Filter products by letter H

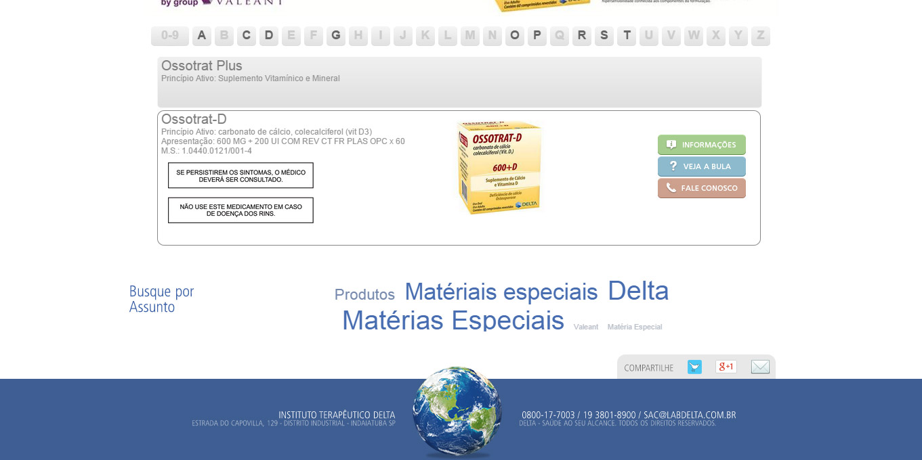point(358,36)
